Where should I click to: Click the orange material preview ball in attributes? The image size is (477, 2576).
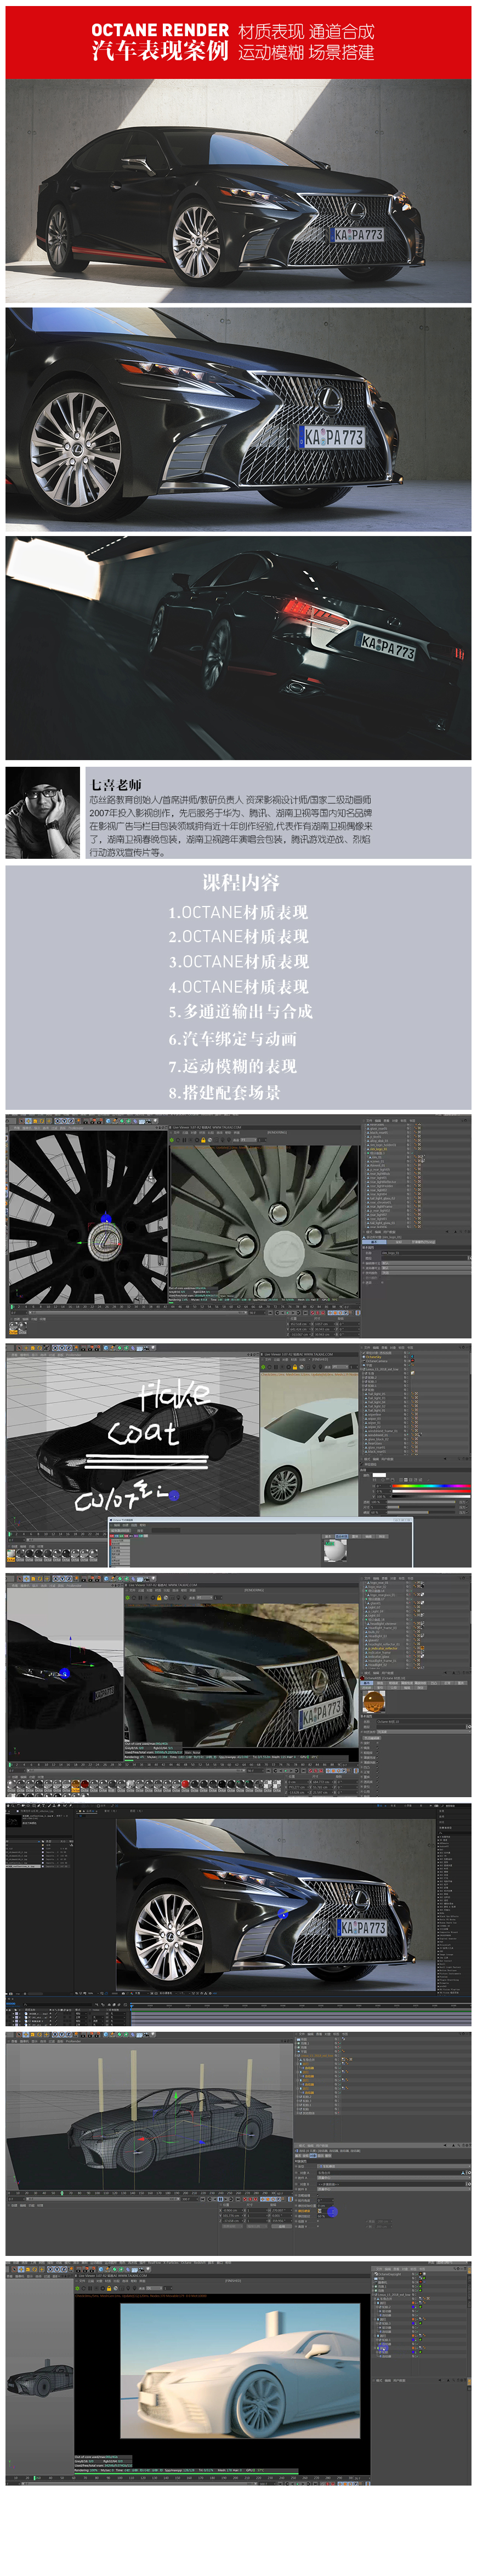tap(373, 1701)
